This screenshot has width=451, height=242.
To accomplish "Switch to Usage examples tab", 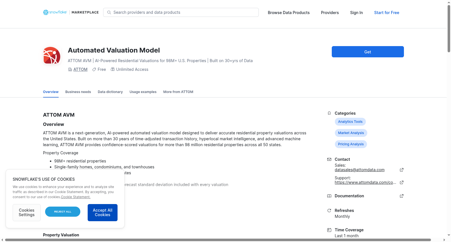I will (x=143, y=92).
